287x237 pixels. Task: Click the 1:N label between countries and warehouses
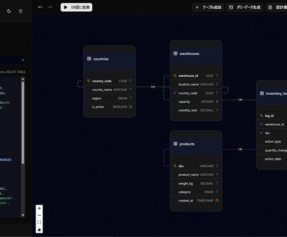[153, 87]
